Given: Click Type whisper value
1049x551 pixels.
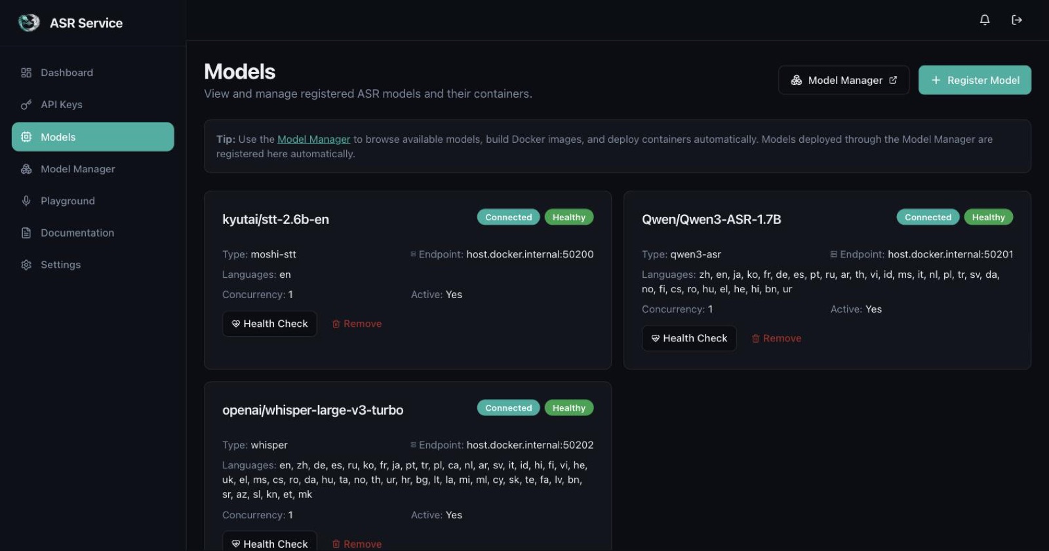Looking at the screenshot, I should pos(269,445).
